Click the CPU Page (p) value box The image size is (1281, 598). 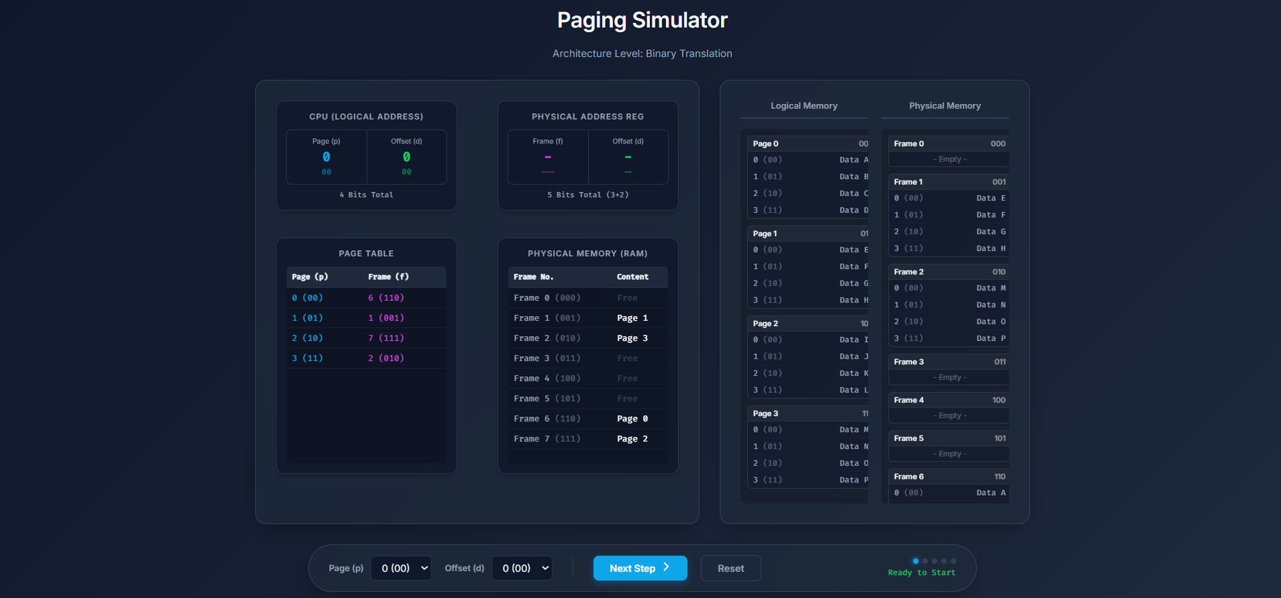pos(326,157)
